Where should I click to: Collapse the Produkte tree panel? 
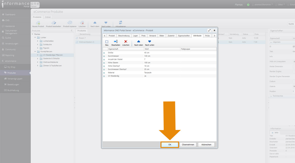click(71, 30)
